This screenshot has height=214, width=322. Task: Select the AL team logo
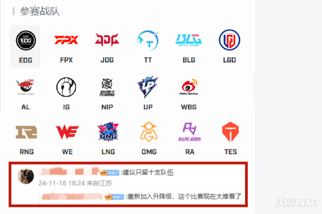pyautogui.click(x=25, y=87)
